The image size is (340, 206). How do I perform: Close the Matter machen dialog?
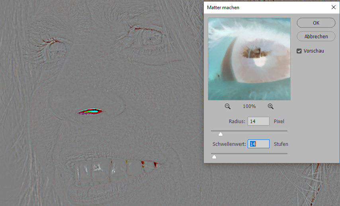coord(333,7)
